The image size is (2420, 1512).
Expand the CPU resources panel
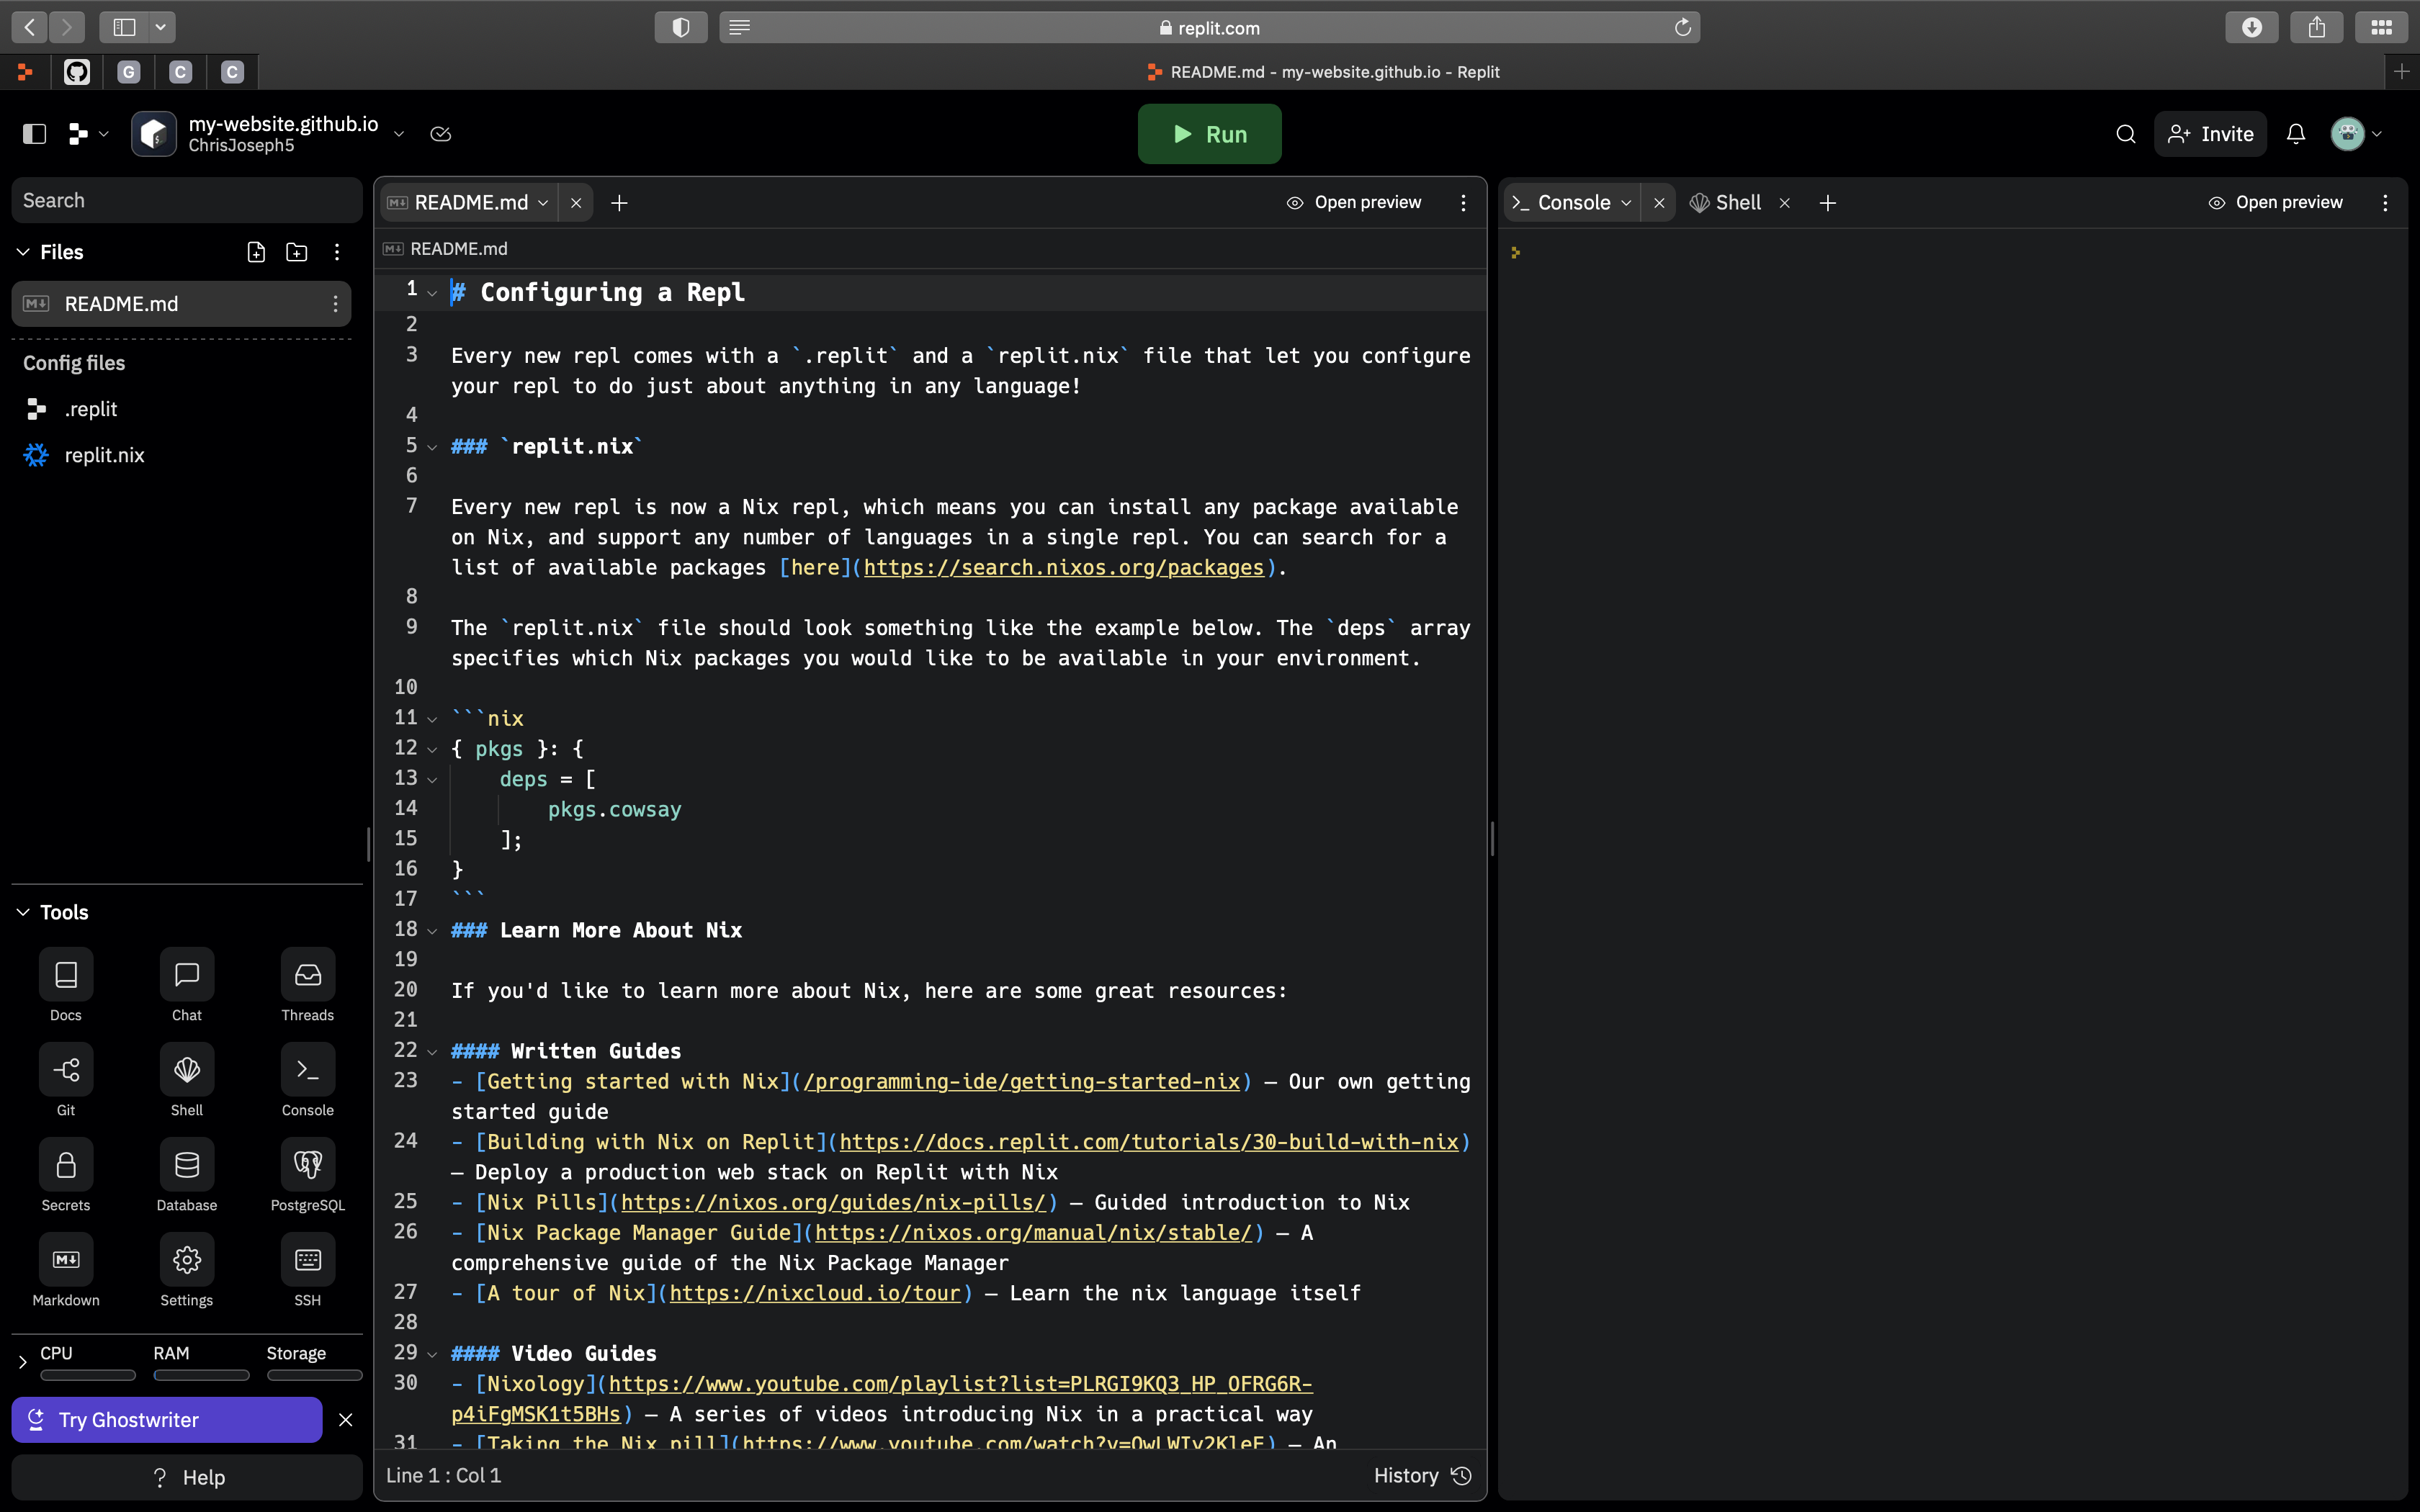coord(22,1362)
